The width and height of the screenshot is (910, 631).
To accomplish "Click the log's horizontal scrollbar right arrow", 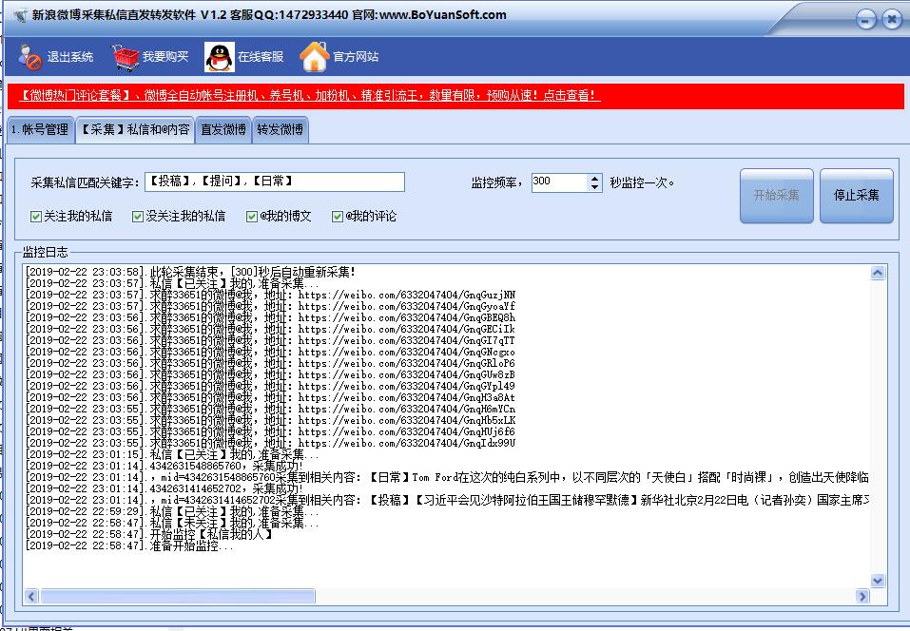I will 862,596.
